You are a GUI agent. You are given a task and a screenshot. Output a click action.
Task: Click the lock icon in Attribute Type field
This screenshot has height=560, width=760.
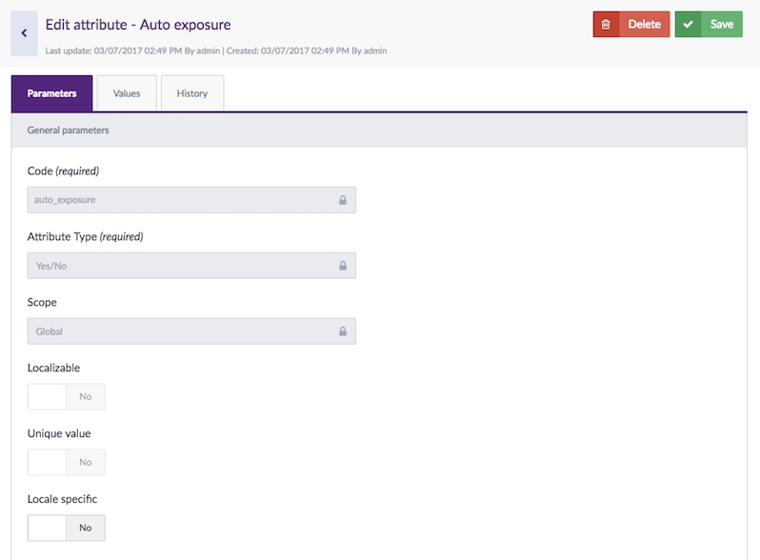click(343, 266)
